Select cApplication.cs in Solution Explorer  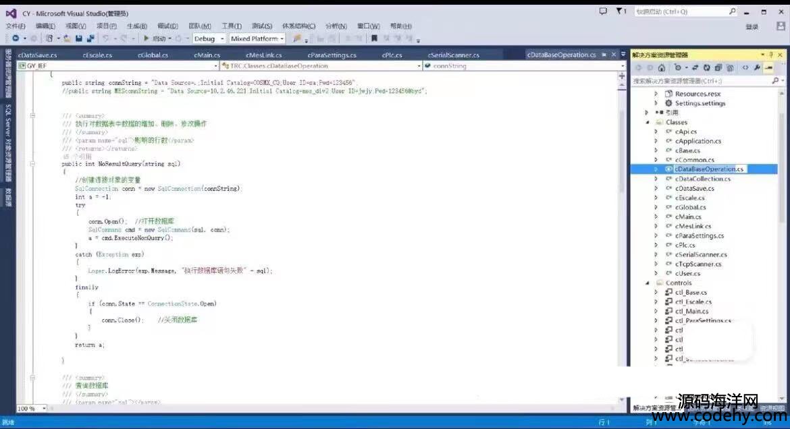click(x=697, y=141)
